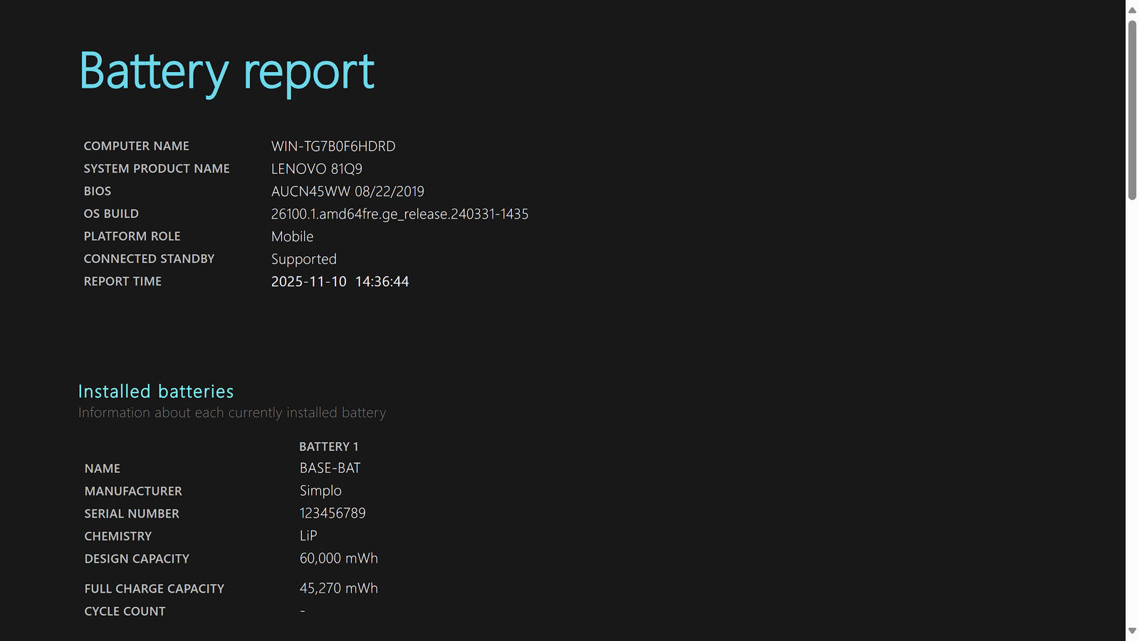Click the Battery report heading
Image resolution: width=1139 pixels, height=641 pixels.
click(227, 72)
